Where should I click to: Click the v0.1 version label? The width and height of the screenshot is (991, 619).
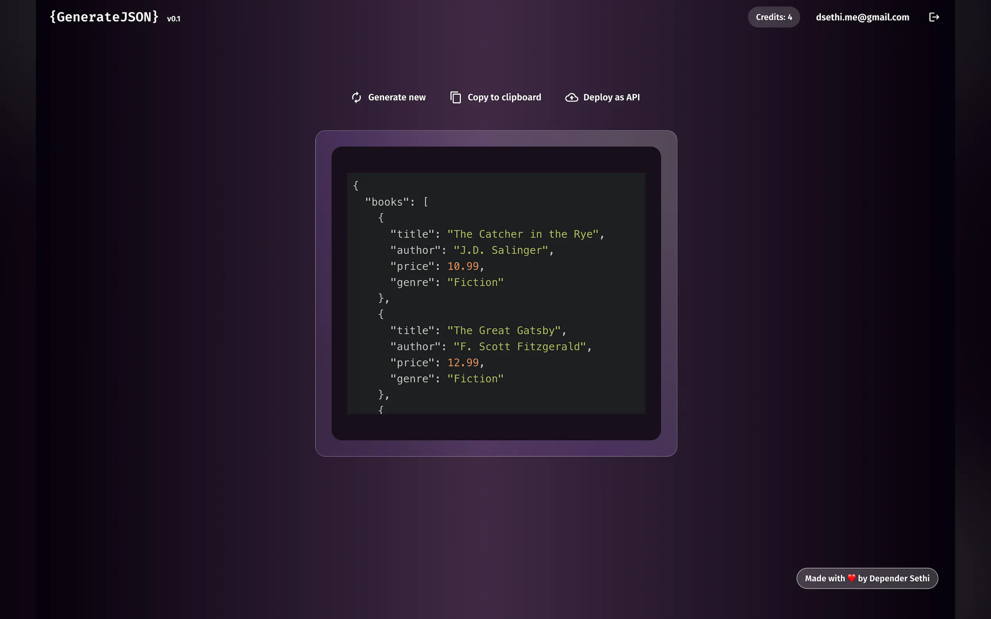[x=173, y=19]
